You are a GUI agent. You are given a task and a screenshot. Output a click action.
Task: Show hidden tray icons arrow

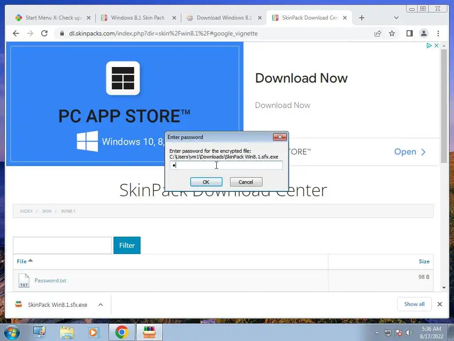click(x=377, y=333)
